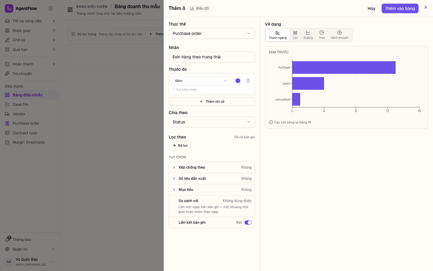Viewport: 433px width, 271px height.
Task: Expand Xếp chồng theo option
Action: point(212,167)
